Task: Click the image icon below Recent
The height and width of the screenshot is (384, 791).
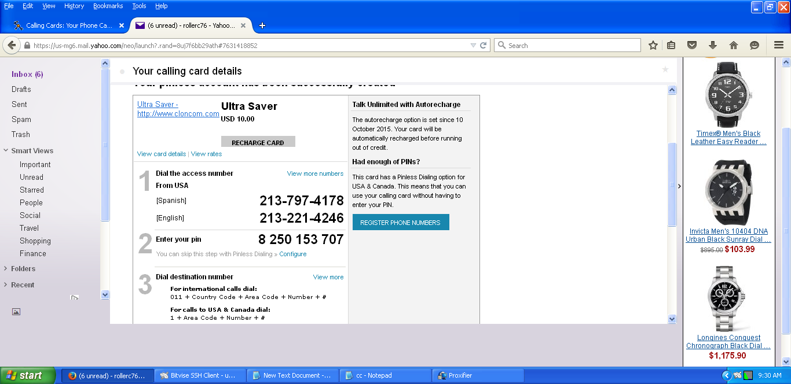Action: coord(16,312)
